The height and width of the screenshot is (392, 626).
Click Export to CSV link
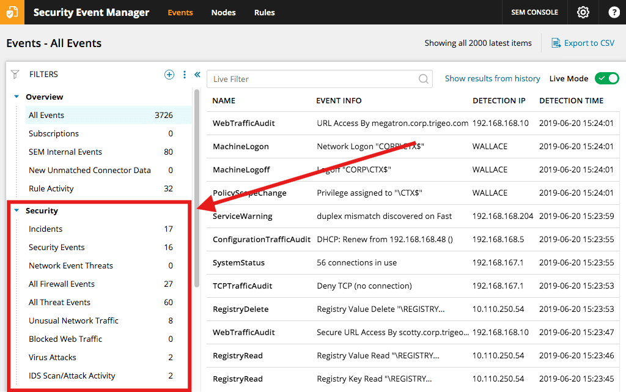[x=589, y=43]
